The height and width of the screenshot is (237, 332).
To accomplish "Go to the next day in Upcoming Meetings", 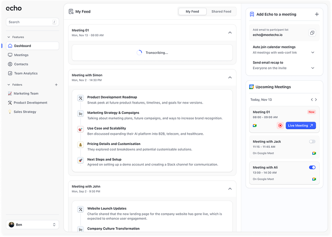I will click(316, 100).
